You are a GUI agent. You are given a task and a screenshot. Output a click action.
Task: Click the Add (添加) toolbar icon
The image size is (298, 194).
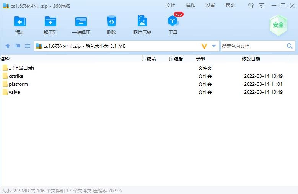pos(20,22)
